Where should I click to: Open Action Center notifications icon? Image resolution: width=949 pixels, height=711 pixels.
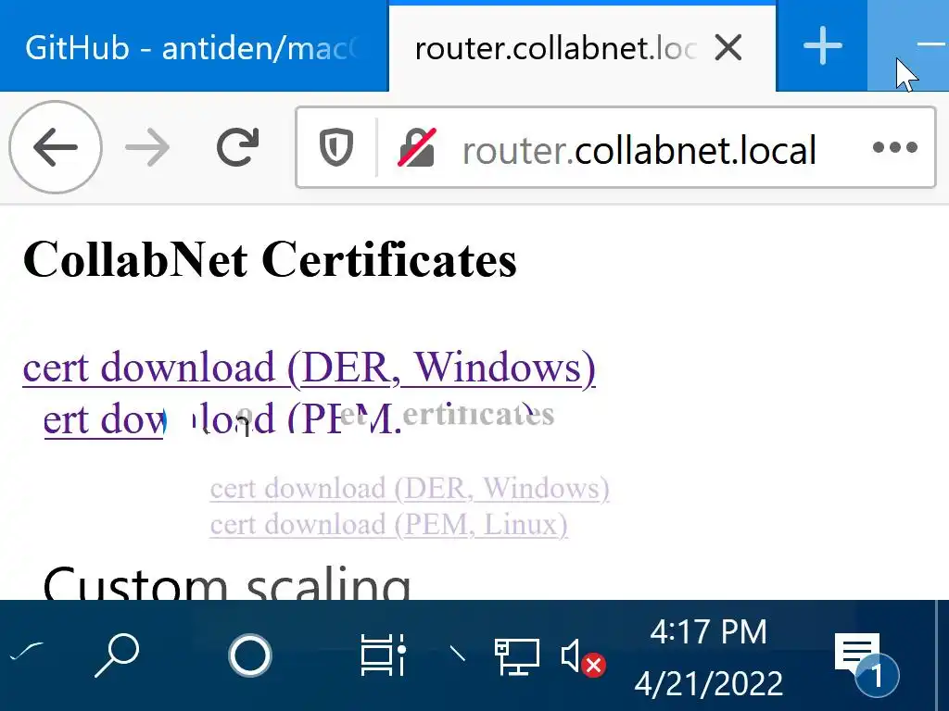(x=866, y=664)
